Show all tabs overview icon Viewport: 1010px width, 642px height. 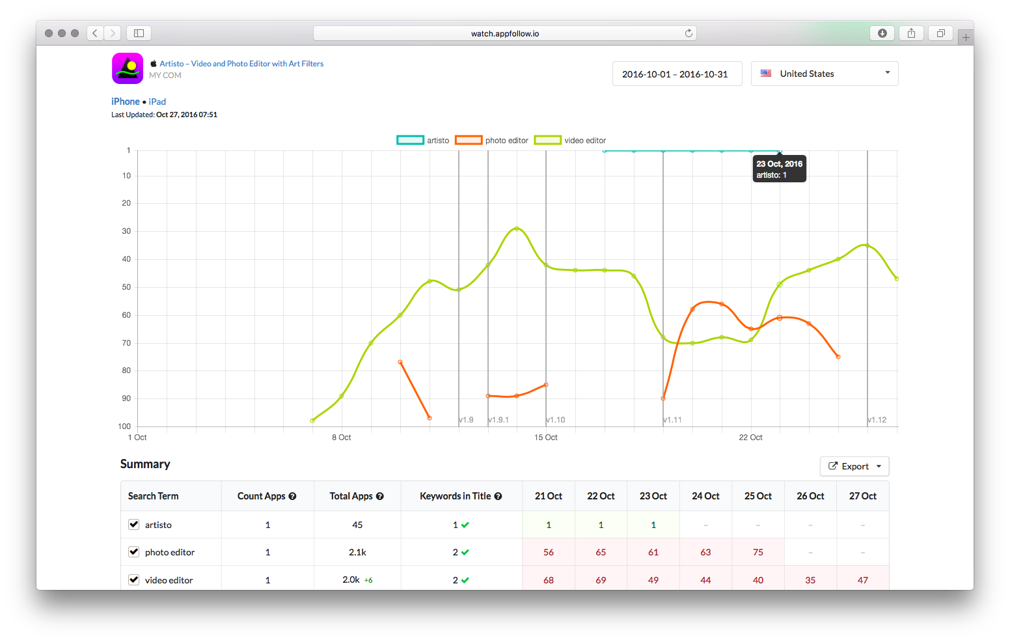940,33
